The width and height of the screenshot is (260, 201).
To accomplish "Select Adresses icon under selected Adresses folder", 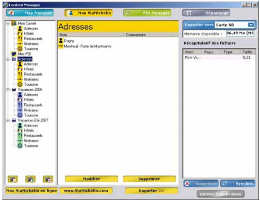I will pyautogui.click(x=20, y=64).
